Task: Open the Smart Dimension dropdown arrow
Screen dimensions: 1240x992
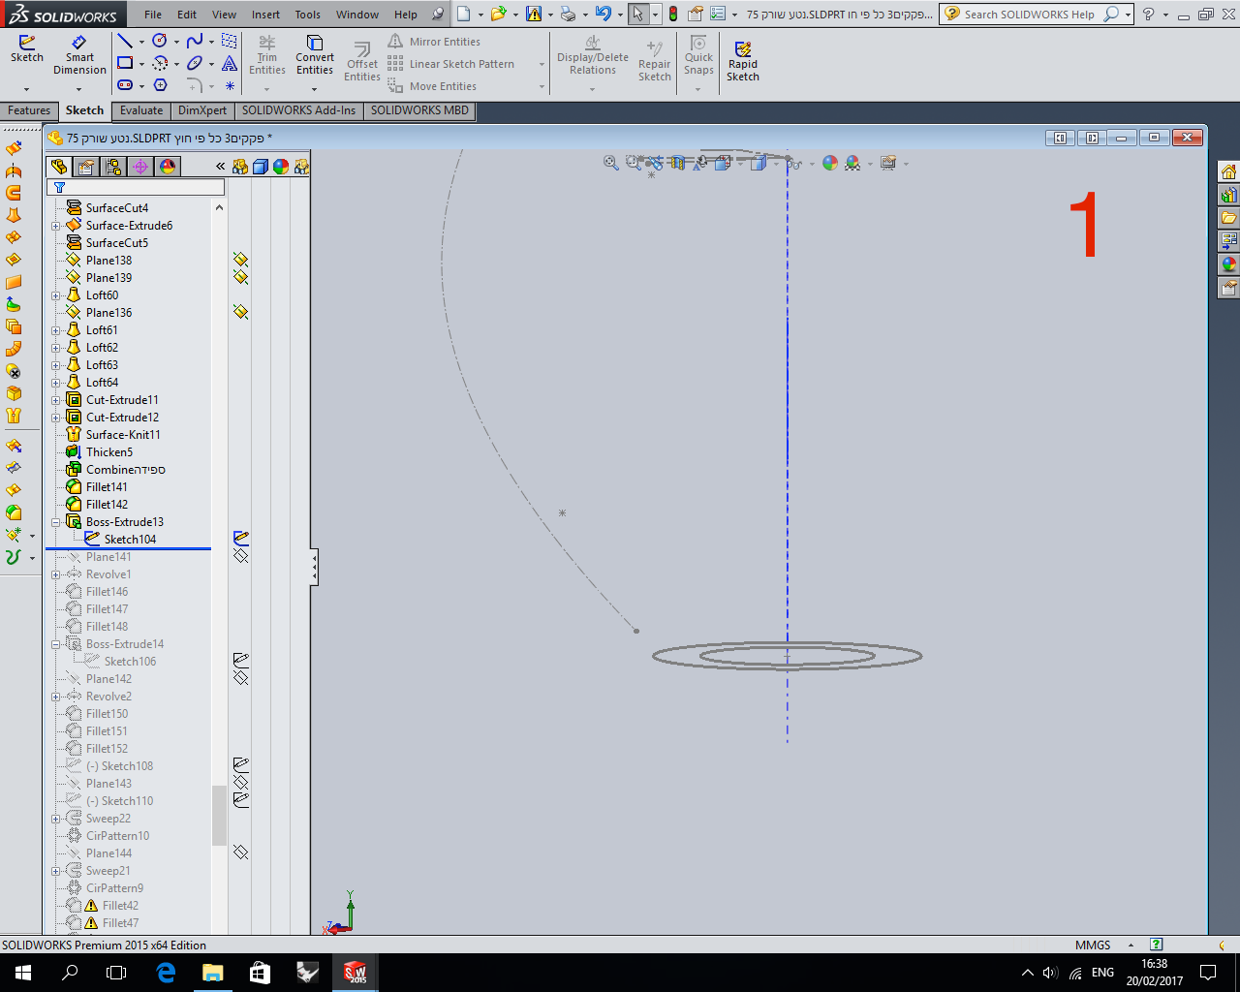Action: coord(79,89)
